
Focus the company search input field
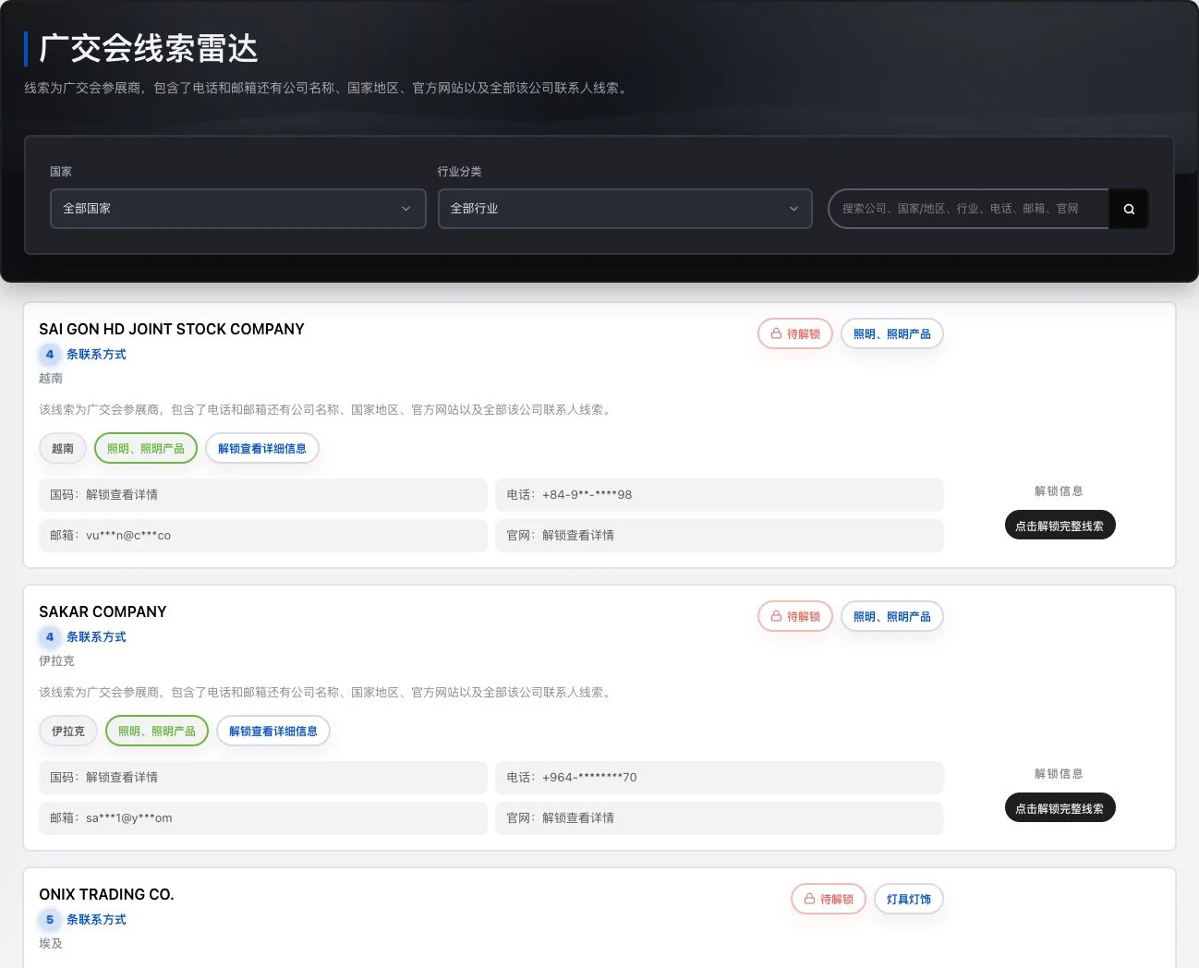968,209
